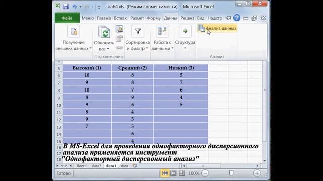This screenshot has width=323, height=181.
Task: Go to last sheet tab navigation arrow
Action: click(71, 166)
